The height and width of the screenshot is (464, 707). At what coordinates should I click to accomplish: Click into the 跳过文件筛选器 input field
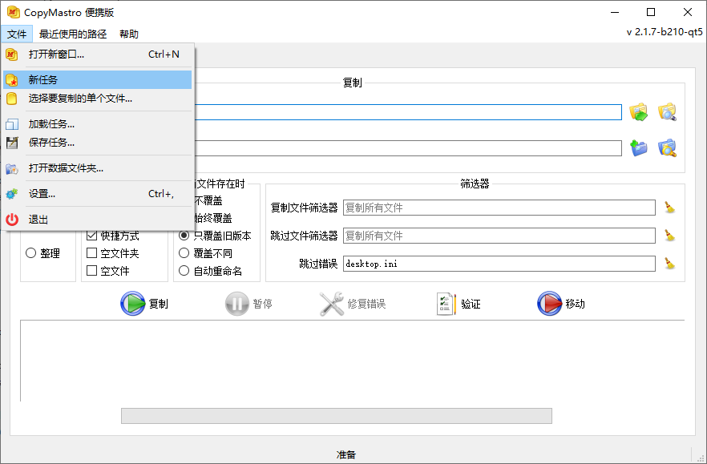click(x=499, y=236)
